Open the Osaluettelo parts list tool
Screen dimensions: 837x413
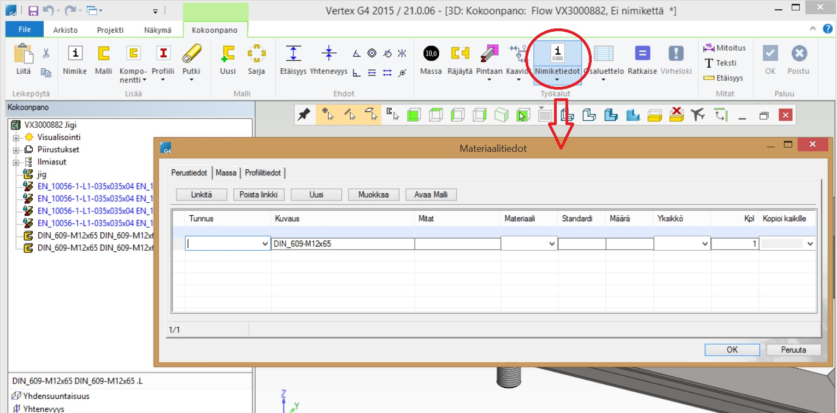click(604, 54)
